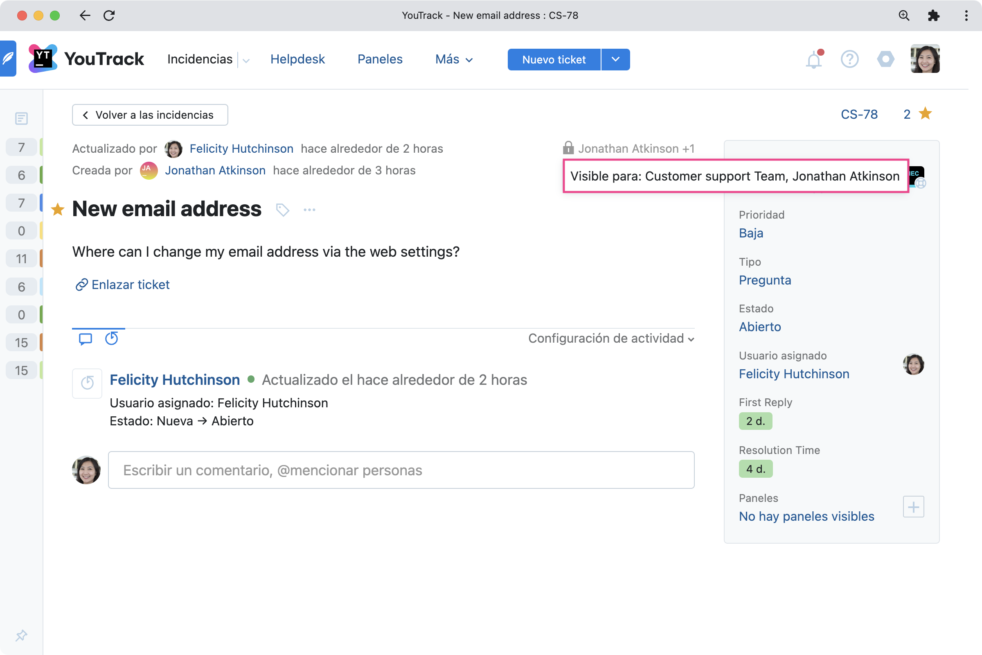Click the browser zoom magnifier icon
The height and width of the screenshot is (655, 982).
pos(904,16)
